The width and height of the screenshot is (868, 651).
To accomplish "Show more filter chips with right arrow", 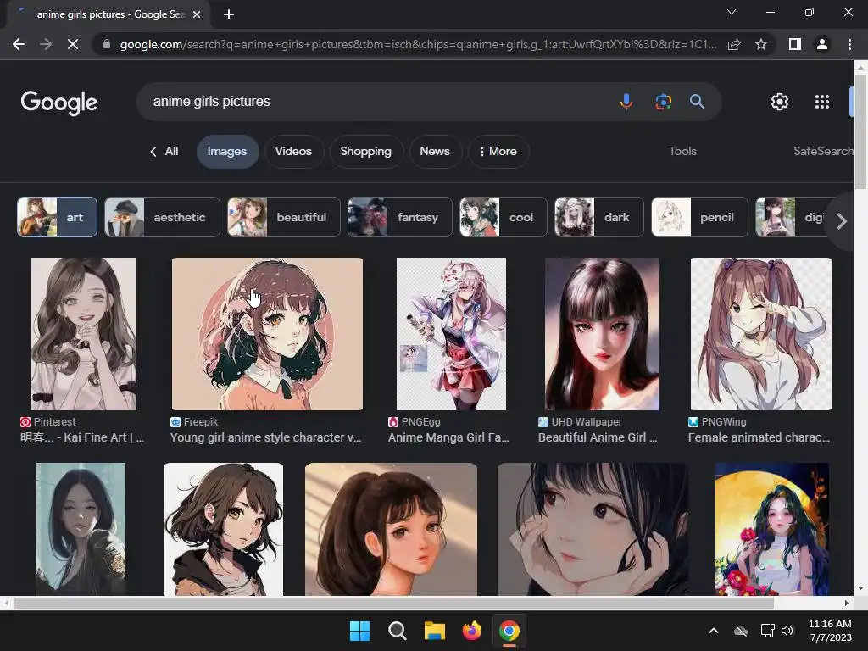I will 842,221.
